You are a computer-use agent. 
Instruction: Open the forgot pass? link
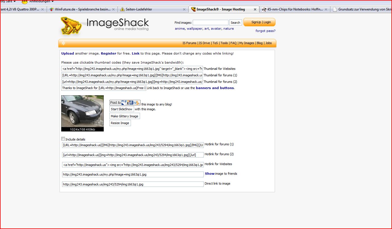(265, 31)
